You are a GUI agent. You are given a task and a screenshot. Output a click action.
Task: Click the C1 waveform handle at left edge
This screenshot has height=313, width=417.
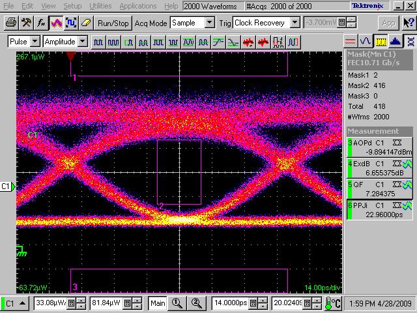pyautogui.click(x=7, y=186)
